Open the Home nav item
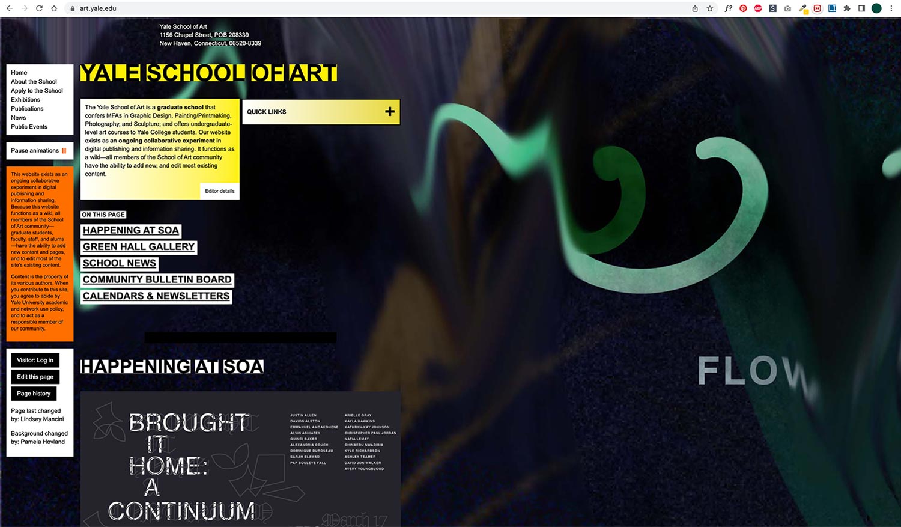The width and height of the screenshot is (901, 527). pos(19,73)
